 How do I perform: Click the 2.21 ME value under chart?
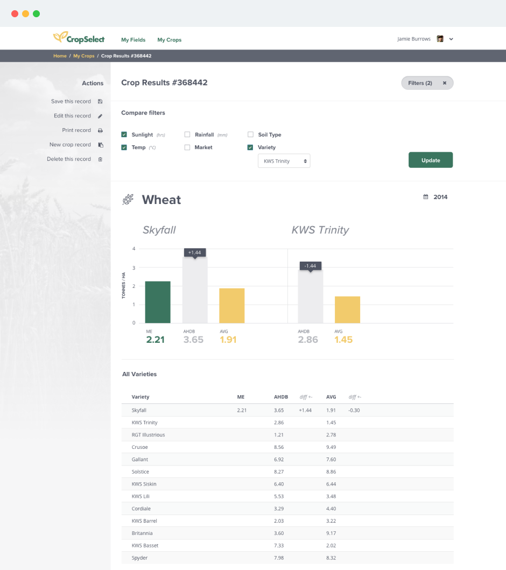pyautogui.click(x=155, y=340)
